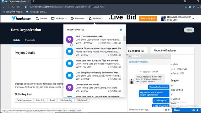Screen dimensions: 201x113
Task: Toggle the Updates bell menu
Action: [95, 19]
